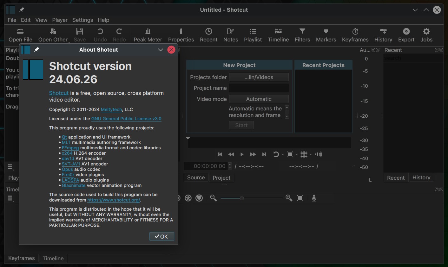448x267 pixels.
Task: Click the timeline zoom out magnifier
Action: coord(213,198)
